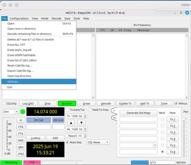Click the DX Grid input field
This screenshot has width=191, height=165.
(x=58, y=127)
